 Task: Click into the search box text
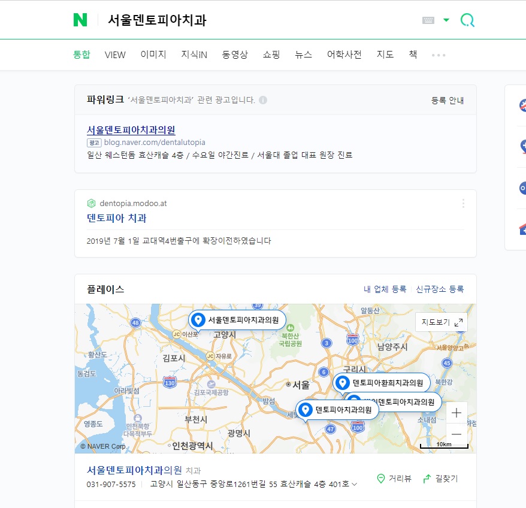(x=157, y=20)
